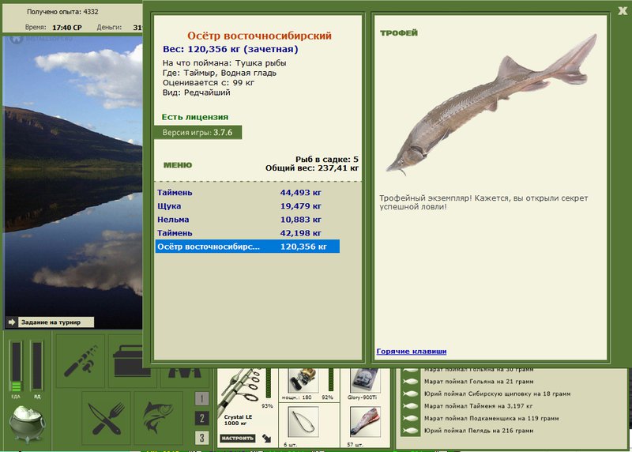Click the cooking pot icon
The height and width of the screenshot is (452, 632).
[x=27, y=424]
